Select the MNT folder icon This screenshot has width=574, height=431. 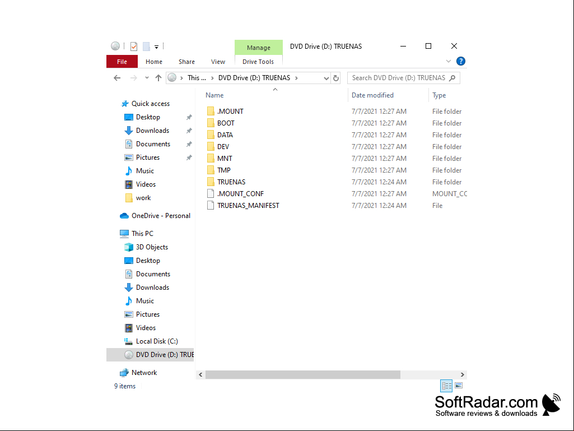pyautogui.click(x=211, y=158)
